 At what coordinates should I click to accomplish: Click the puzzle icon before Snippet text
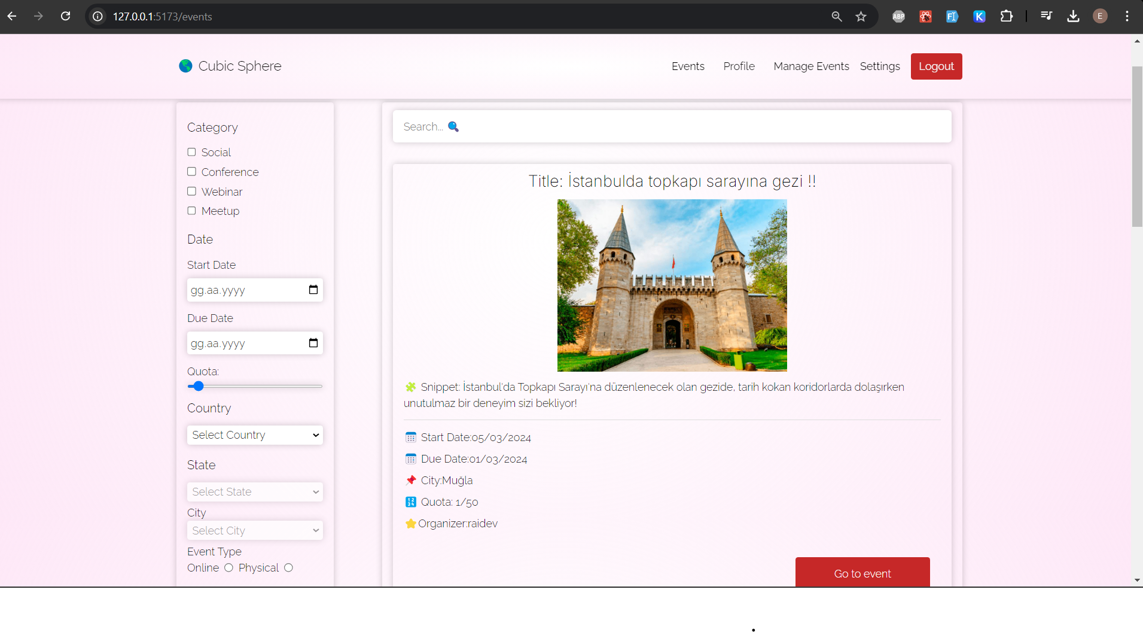[x=411, y=387]
